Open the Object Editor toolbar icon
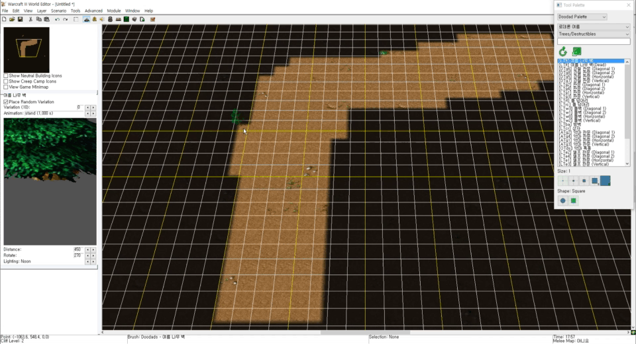636x344 pixels. (110, 19)
